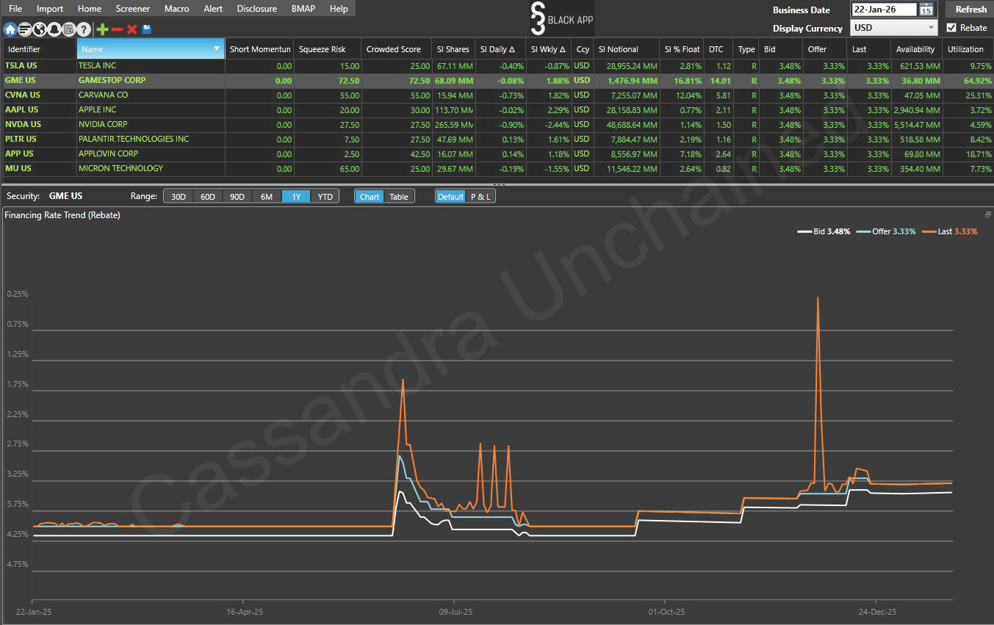994x625 pixels.
Task: Open alerts via the bell icon
Action: (x=54, y=29)
